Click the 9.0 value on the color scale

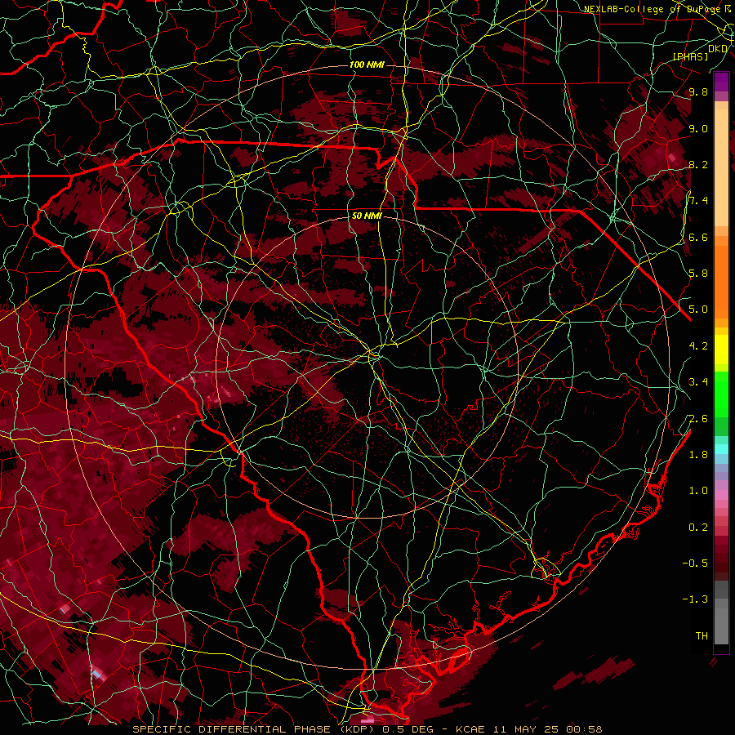(698, 128)
